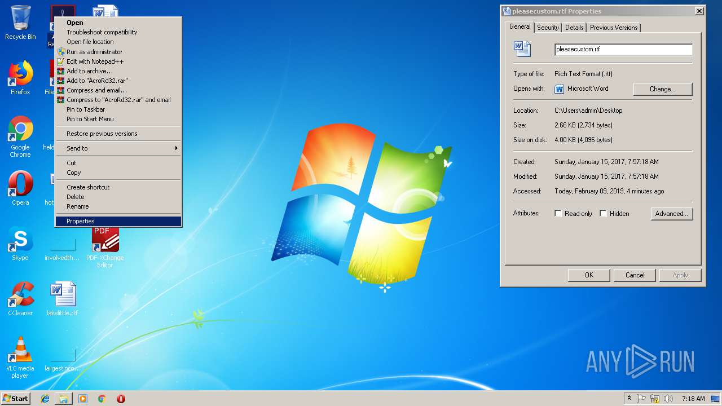The height and width of the screenshot is (406, 722).
Task: Click the Change... button for Opens with
Action: tap(663, 89)
